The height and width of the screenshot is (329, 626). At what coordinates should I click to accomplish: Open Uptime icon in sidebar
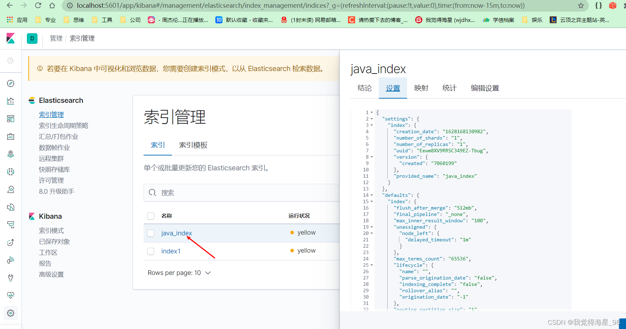(11, 242)
